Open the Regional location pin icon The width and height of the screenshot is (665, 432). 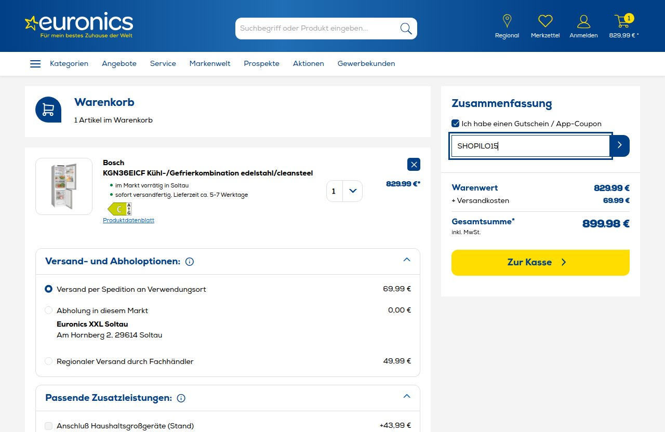click(x=507, y=21)
